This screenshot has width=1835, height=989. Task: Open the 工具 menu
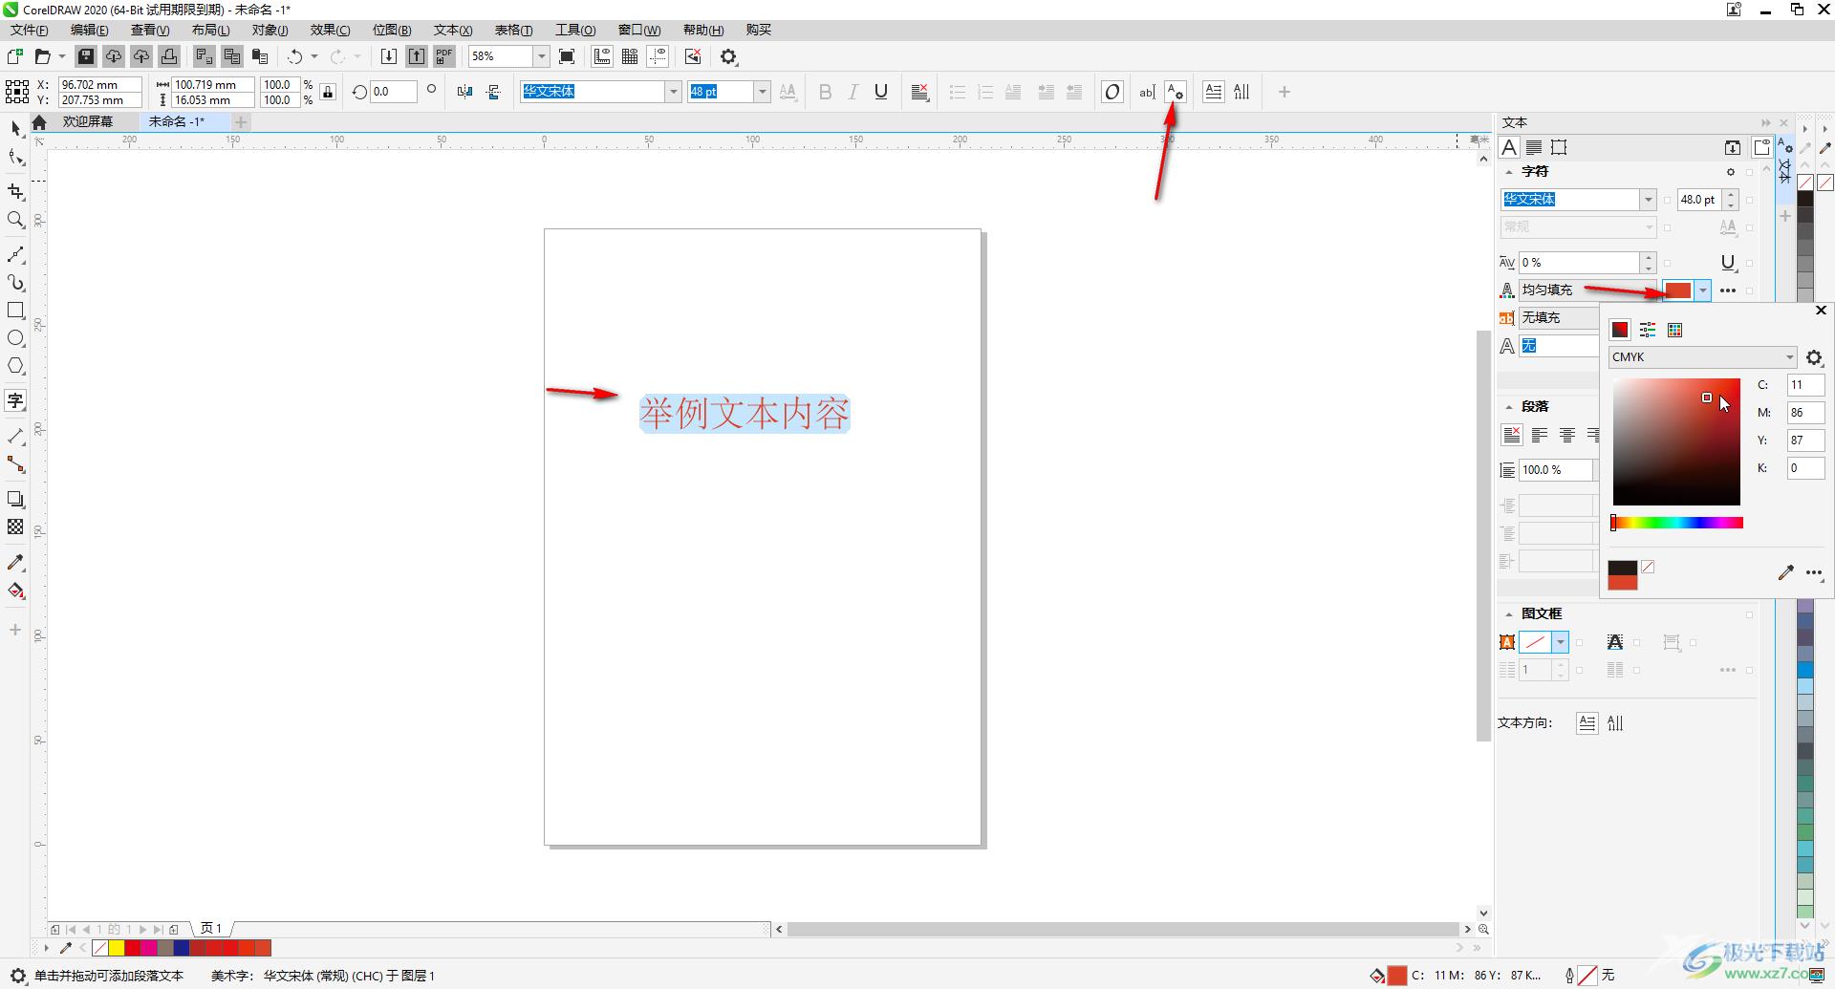click(x=575, y=30)
